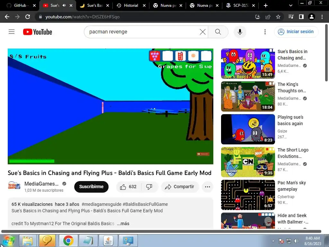Viewport: 329px width, 247px height.
Task: Click Iniciar sesión button
Action: pyautogui.click(x=296, y=32)
